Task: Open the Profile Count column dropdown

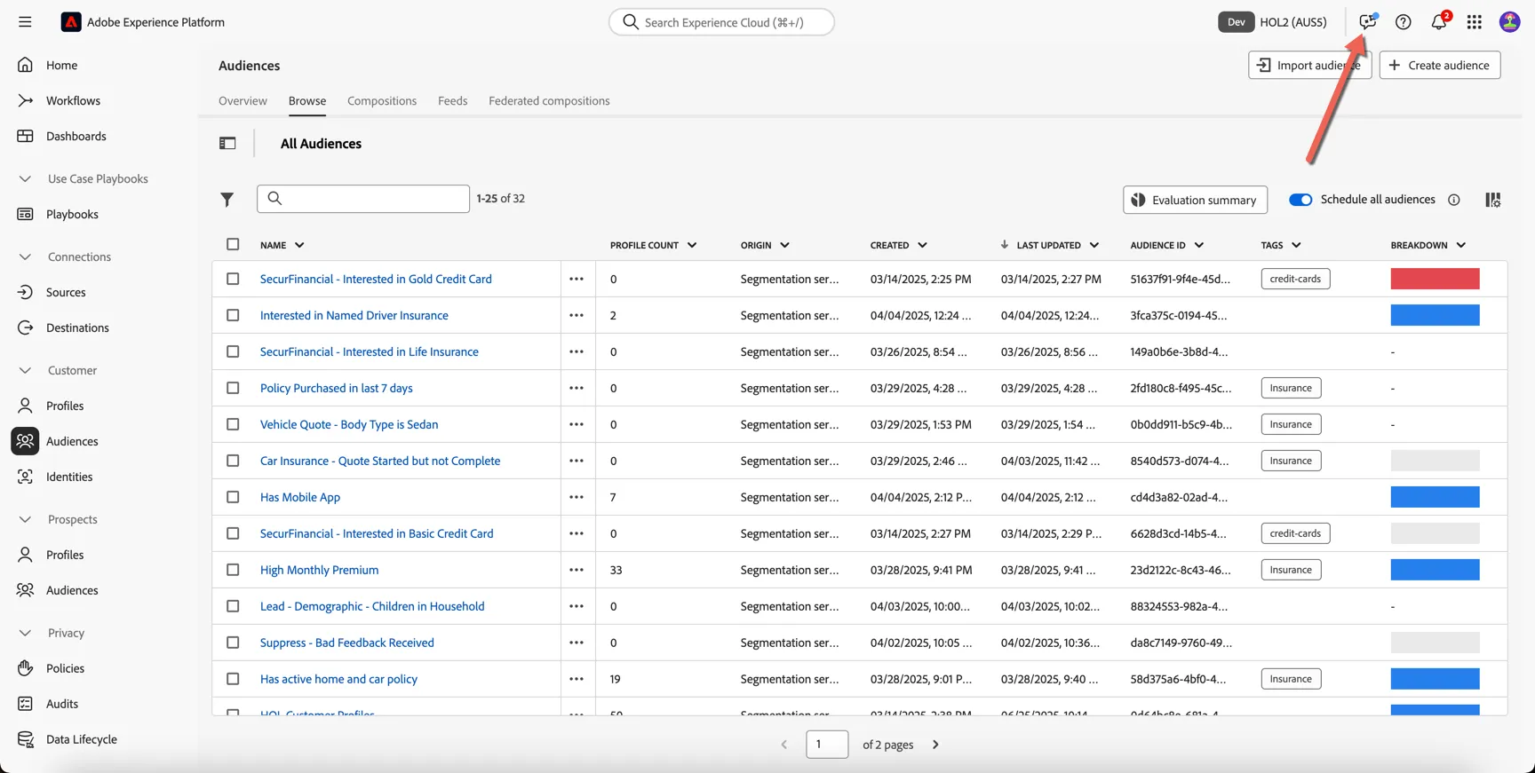Action: 692,245
